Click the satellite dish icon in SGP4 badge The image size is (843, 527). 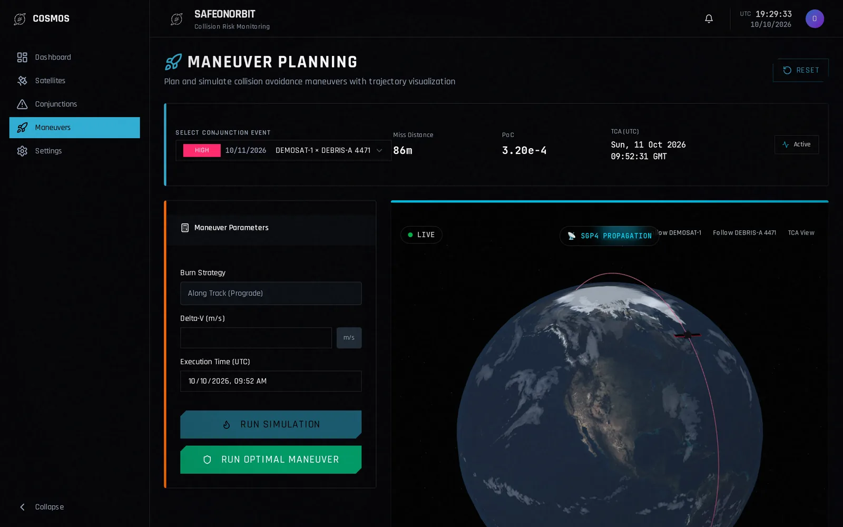(572, 236)
